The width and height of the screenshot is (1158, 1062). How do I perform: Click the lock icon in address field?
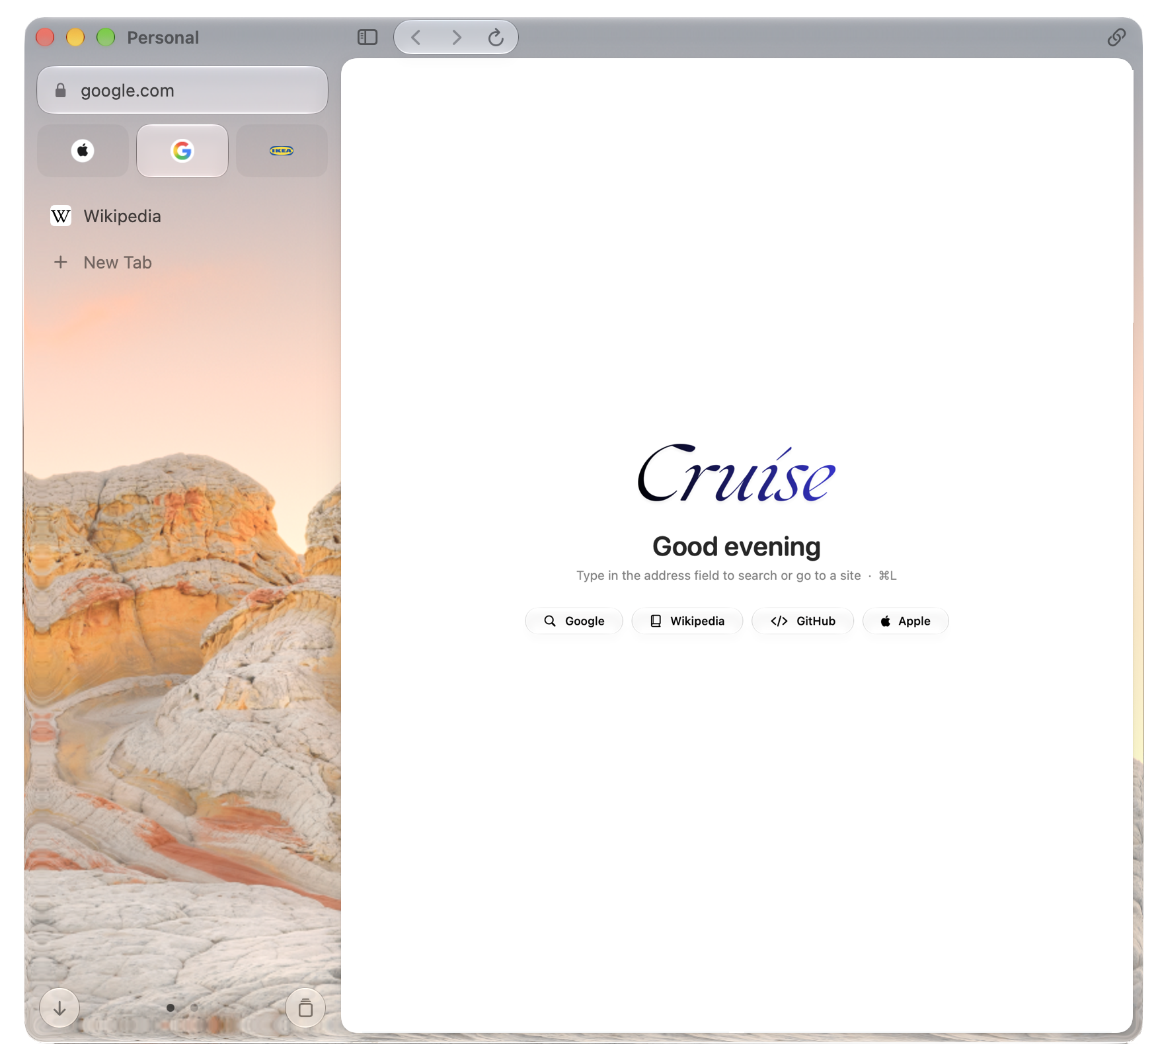click(61, 90)
